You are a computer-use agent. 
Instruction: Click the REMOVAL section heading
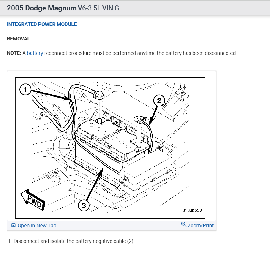19,39
